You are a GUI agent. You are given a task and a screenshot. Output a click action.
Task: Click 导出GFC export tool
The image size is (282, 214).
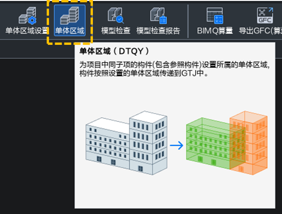click(260, 21)
